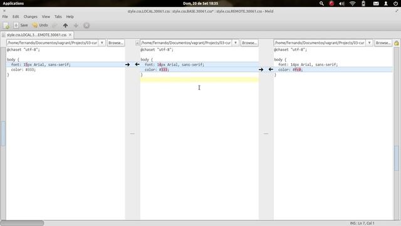The image size is (401, 226).
Task: Click Browse for the left pane
Action: click(115, 43)
